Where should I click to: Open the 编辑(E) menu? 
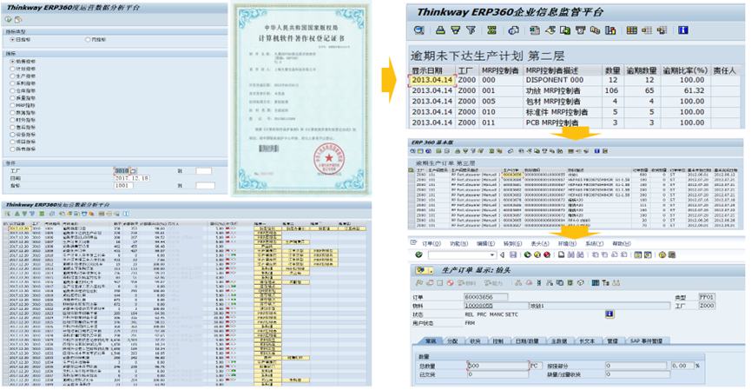tap(485, 244)
